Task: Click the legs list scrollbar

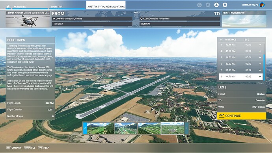Action: click(x=264, y=62)
